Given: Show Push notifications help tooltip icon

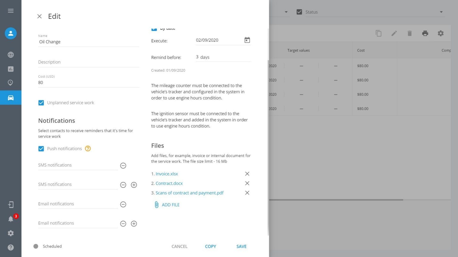Looking at the screenshot, I should point(88,148).
